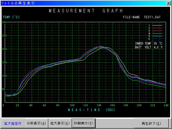The height and width of the screenshot is (129, 172).
Task: Click the cyan channel 5 legend line
Action: 157,36
